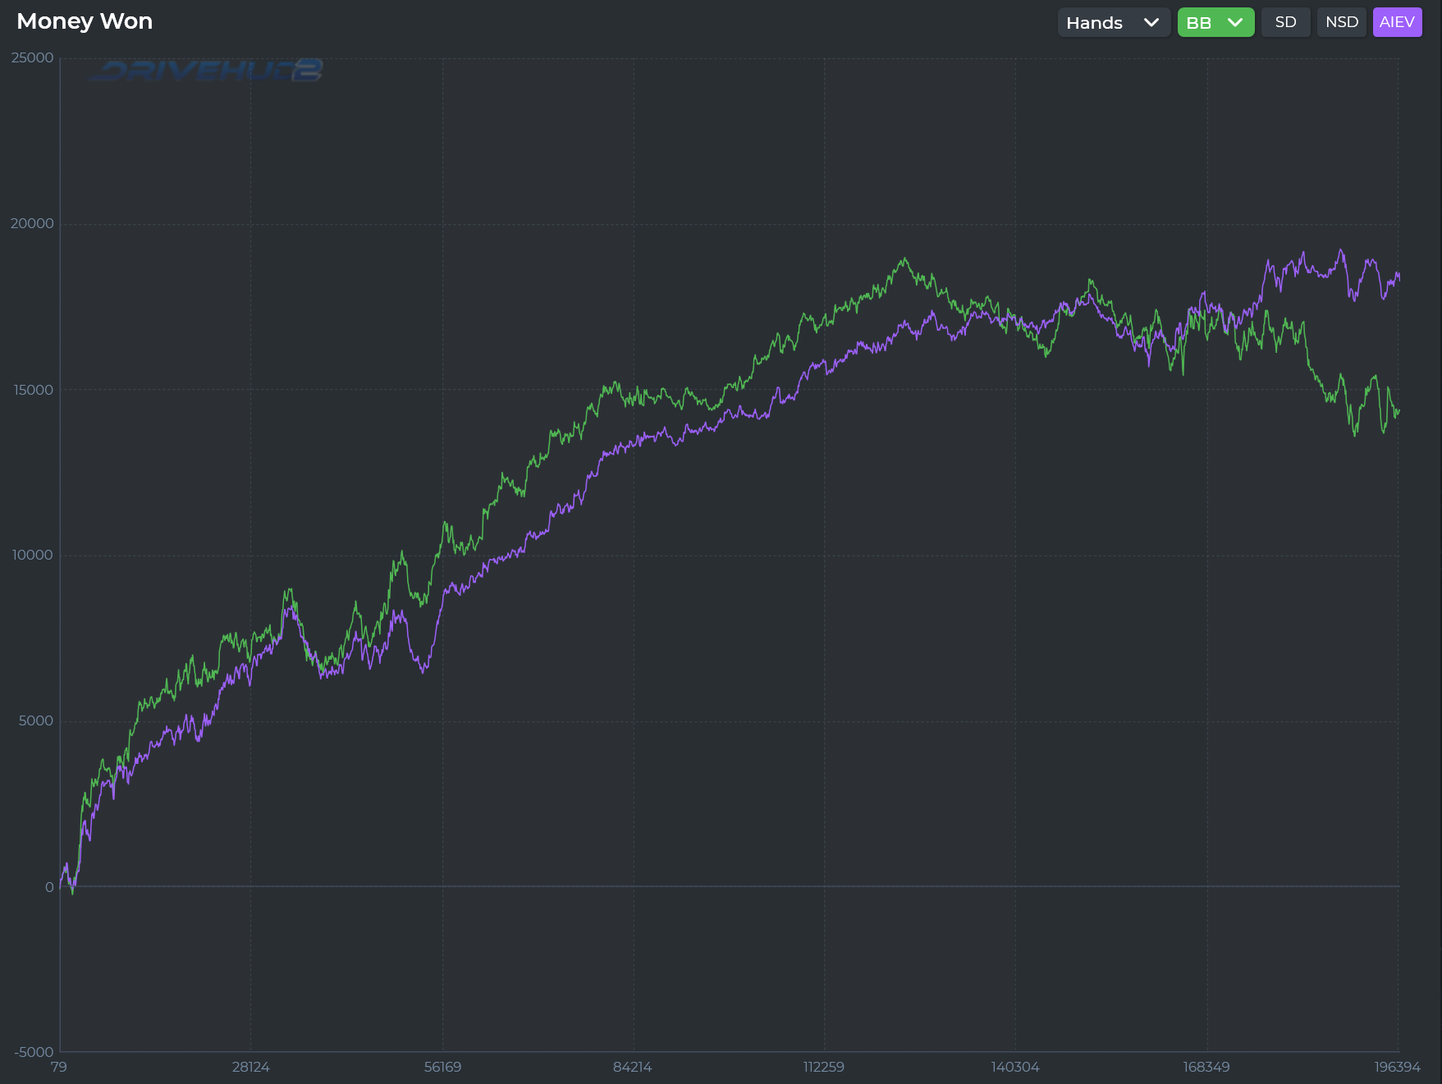Click the 79 label on x-axis
Screen dimensions: 1442x1084
pos(57,1068)
